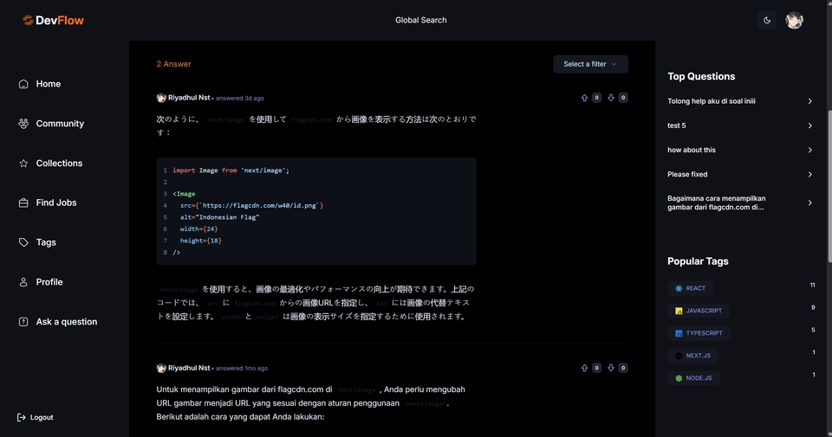
Task: Click the DevFlow logo
Action: point(53,20)
